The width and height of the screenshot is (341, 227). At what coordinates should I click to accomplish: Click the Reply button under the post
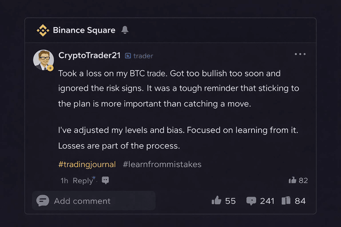[83, 181]
